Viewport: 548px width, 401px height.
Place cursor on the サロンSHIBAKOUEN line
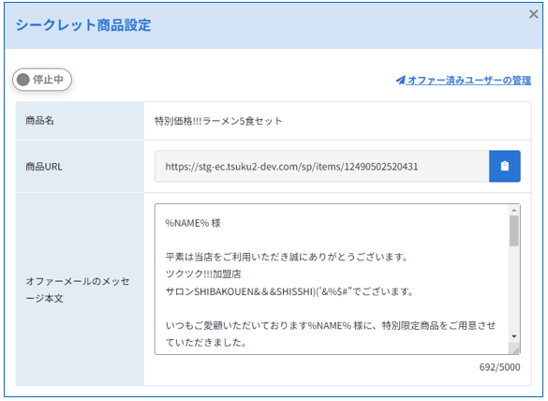289,291
